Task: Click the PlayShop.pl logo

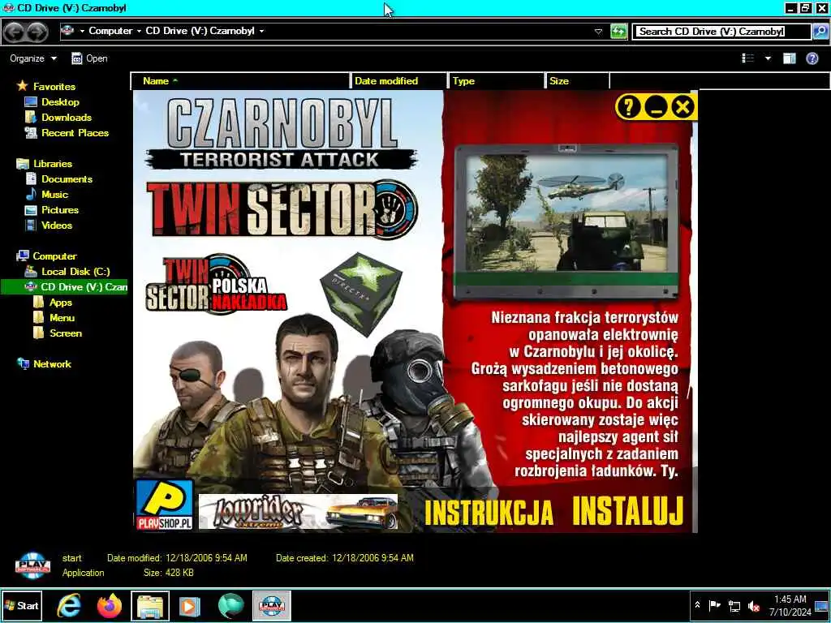Action: click(164, 505)
